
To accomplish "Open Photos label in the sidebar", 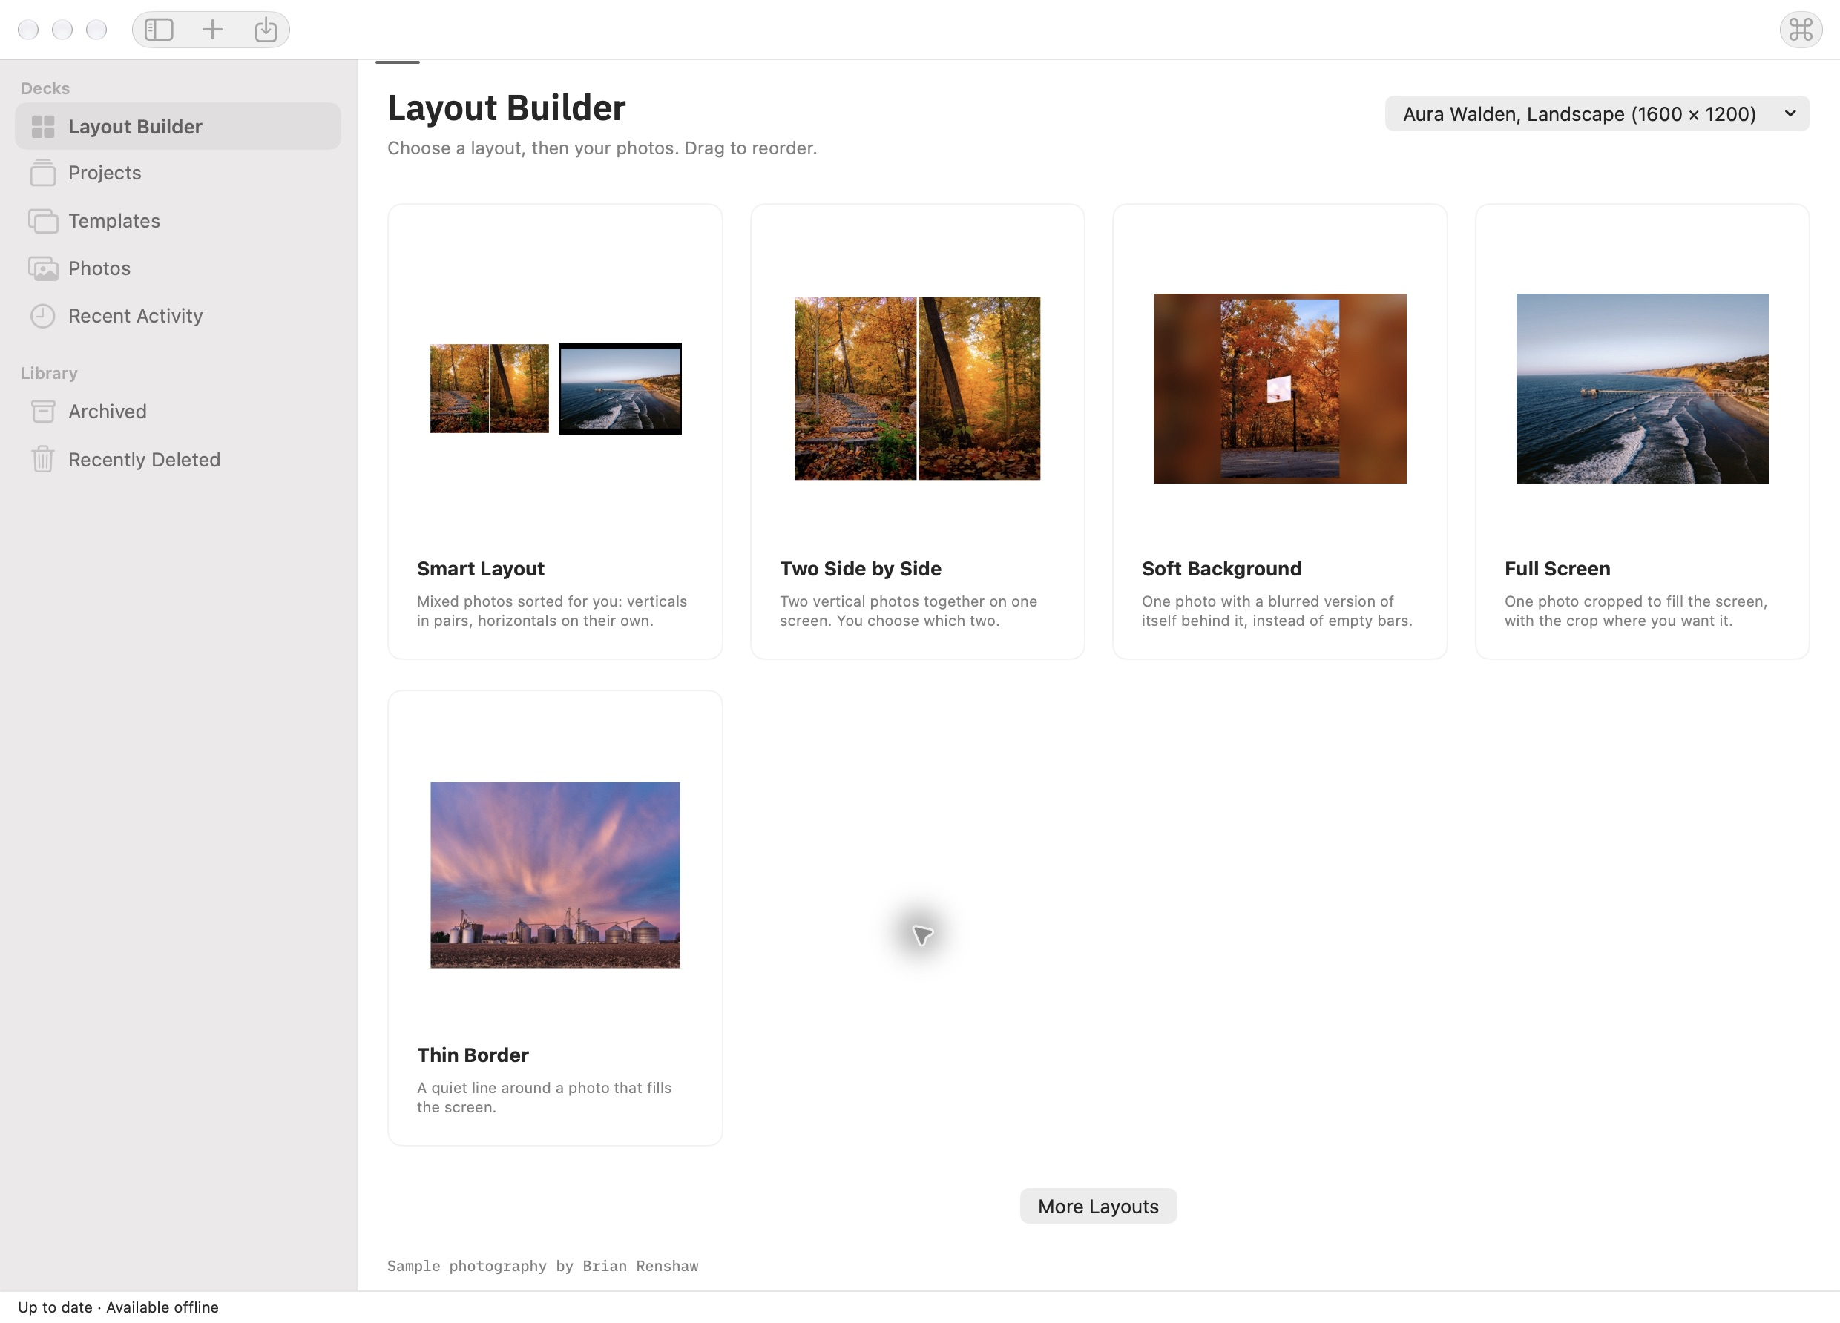I will coord(99,268).
